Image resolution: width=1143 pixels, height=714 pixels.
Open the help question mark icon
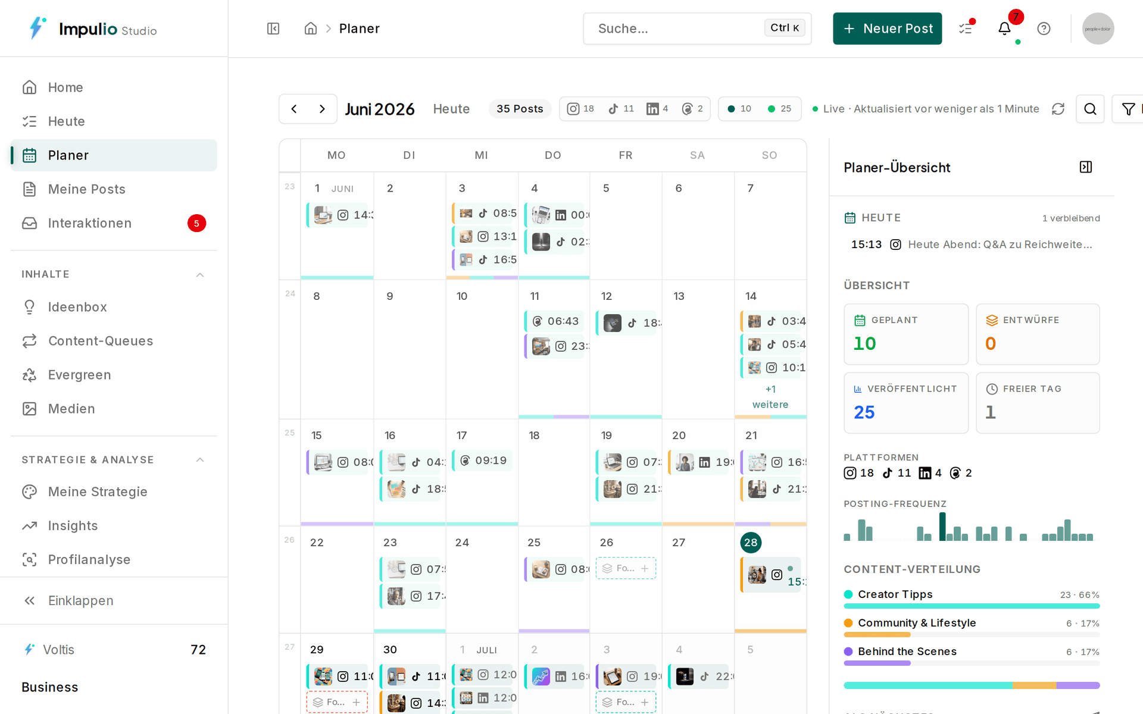click(1044, 29)
